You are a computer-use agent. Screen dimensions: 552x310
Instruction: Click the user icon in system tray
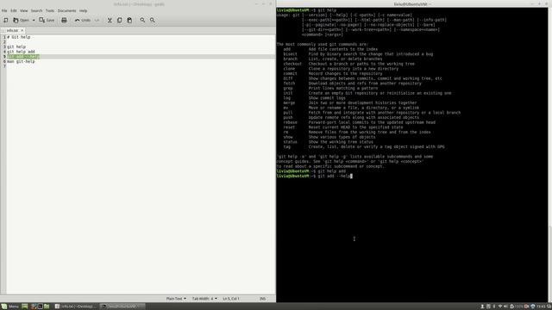tap(482, 307)
